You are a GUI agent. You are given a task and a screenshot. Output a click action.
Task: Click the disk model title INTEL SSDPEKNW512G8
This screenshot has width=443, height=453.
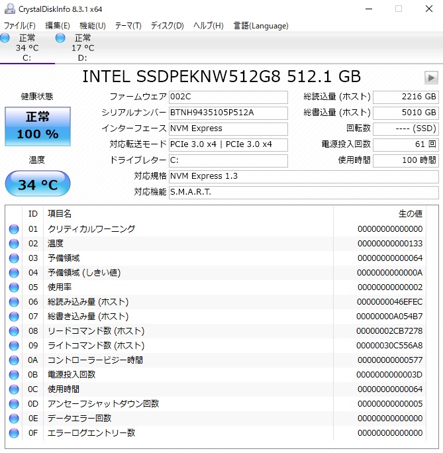[181, 77]
